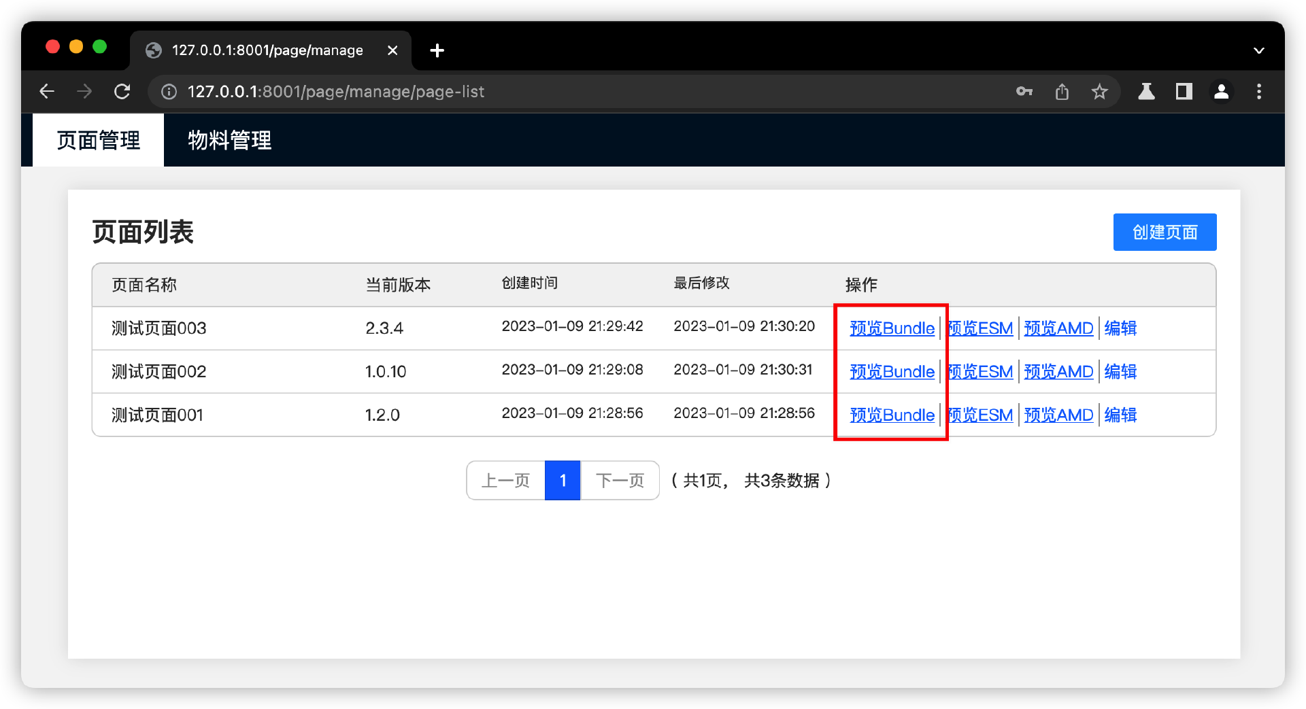Switch to the 物料管理 tab
1306x709 pixels.
pyautogui.click(x=229, y=141)
